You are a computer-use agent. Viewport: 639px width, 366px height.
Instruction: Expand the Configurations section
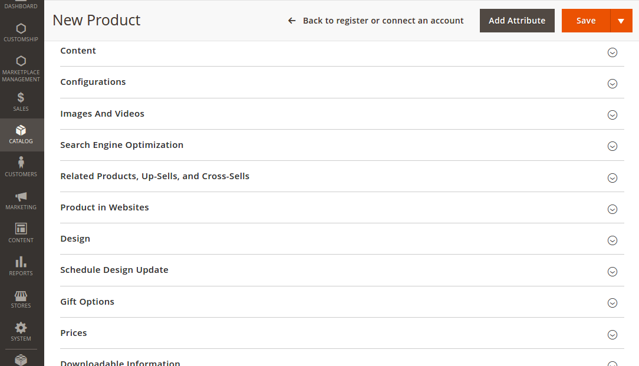(612, 84)
